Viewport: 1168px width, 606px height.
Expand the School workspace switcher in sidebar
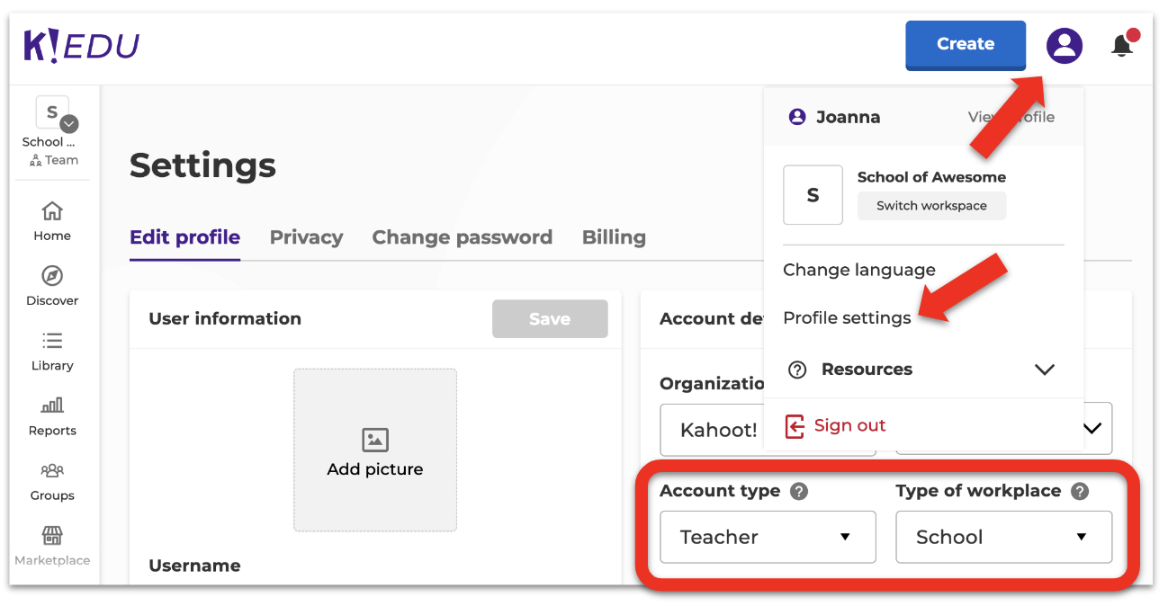(69, 125)
